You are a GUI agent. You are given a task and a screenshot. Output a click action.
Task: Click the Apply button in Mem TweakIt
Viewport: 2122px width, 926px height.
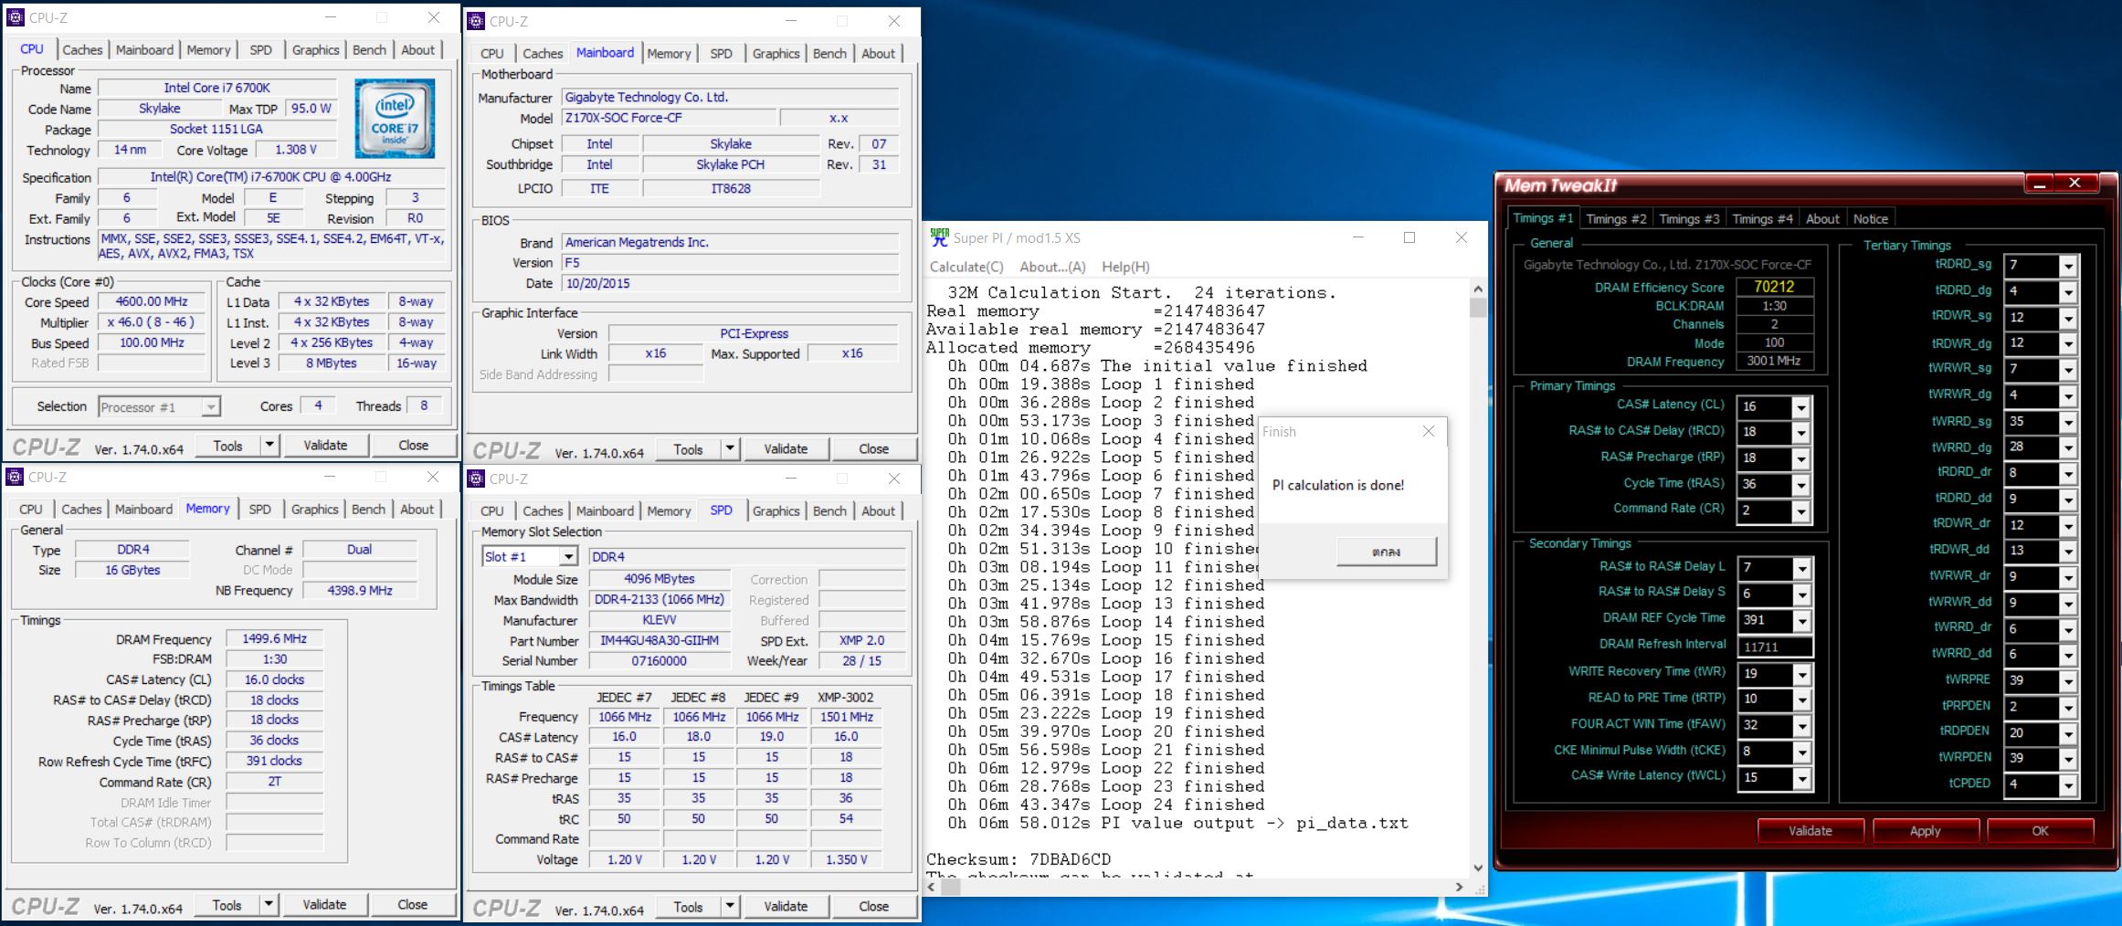pos(1925,830)
